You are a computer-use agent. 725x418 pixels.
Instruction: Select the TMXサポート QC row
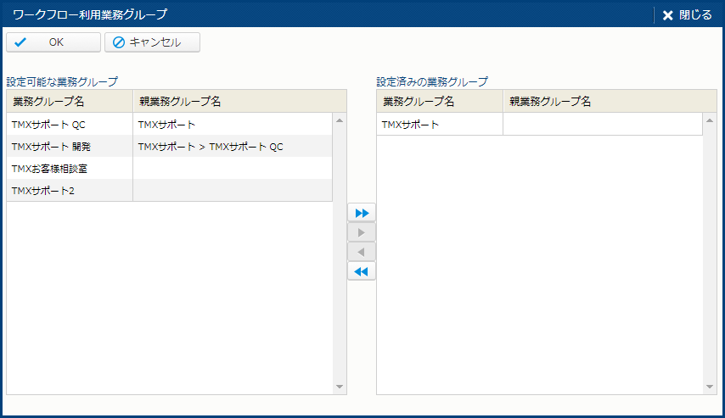pos(70,125)
